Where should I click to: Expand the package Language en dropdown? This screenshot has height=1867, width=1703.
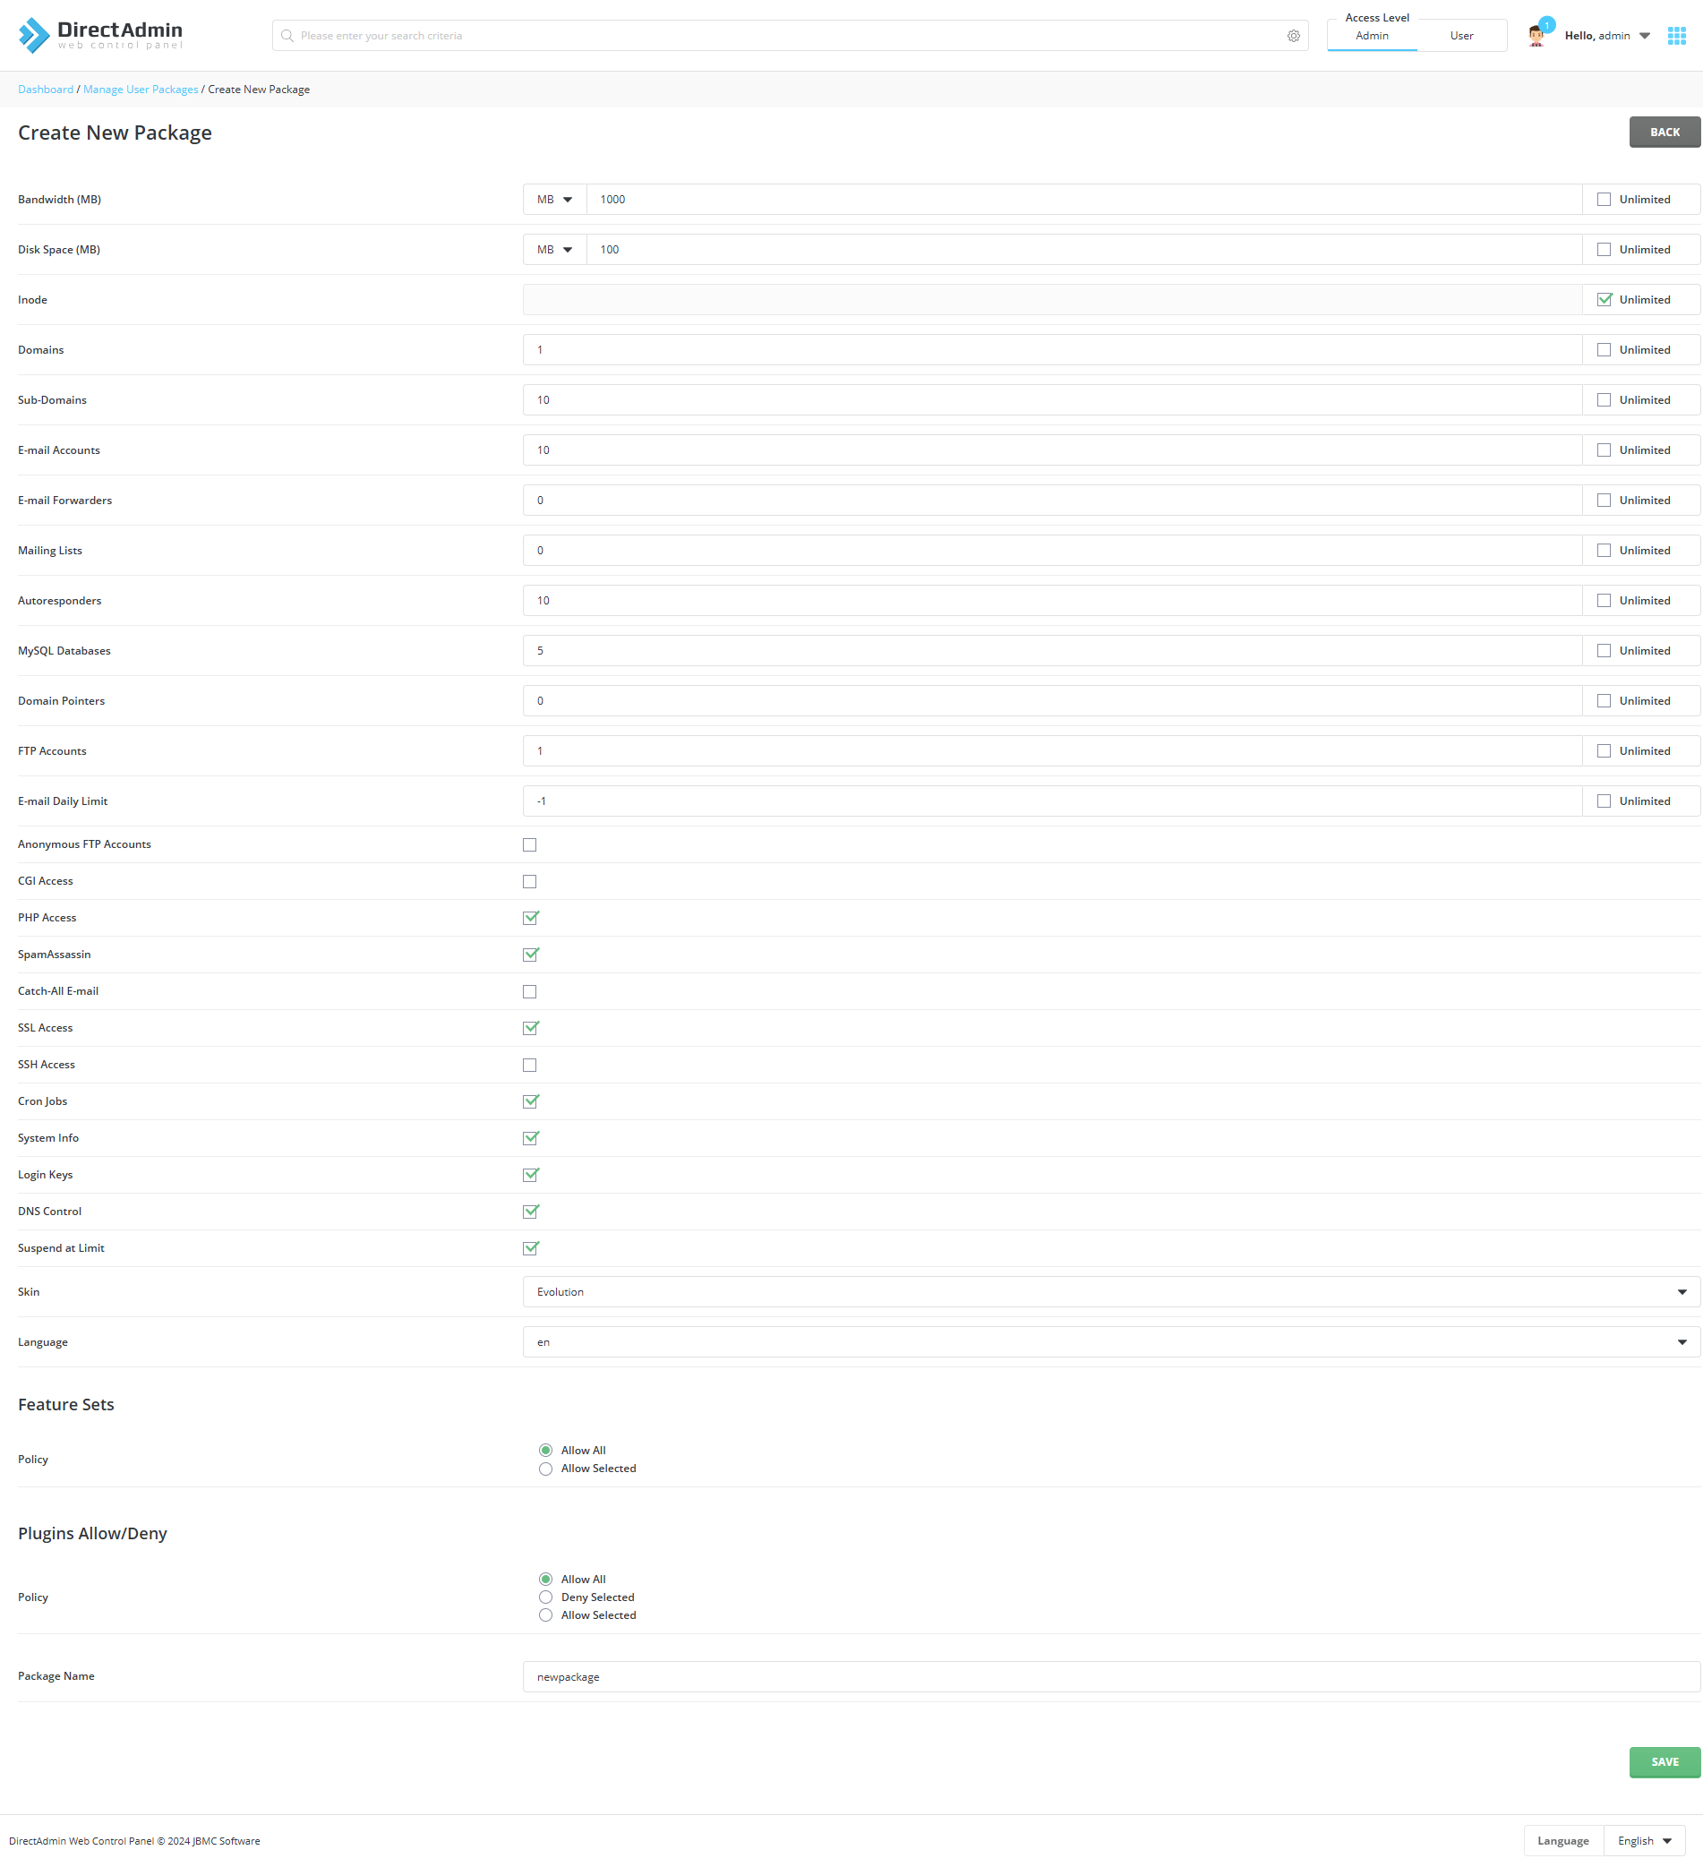pyautogui.click(x=1111, y=1341)
